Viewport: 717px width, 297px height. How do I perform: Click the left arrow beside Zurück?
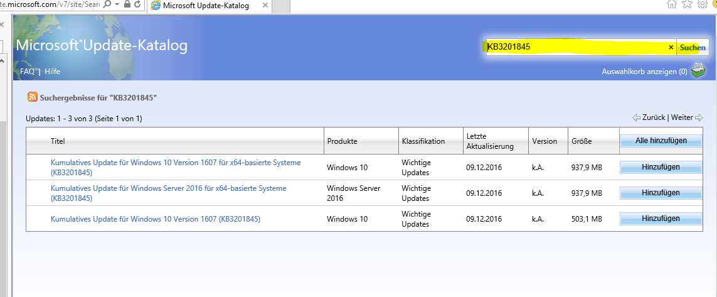636,117
